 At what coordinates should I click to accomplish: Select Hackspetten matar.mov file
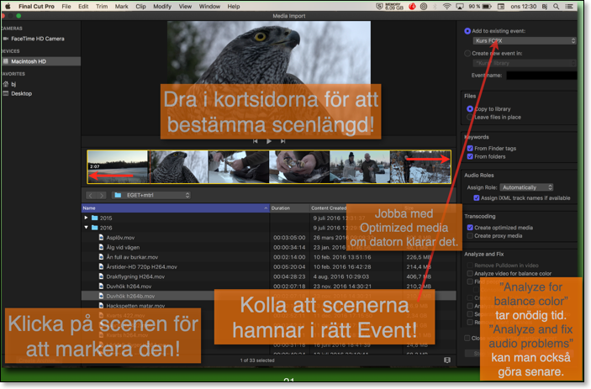[x=135, y=306]
